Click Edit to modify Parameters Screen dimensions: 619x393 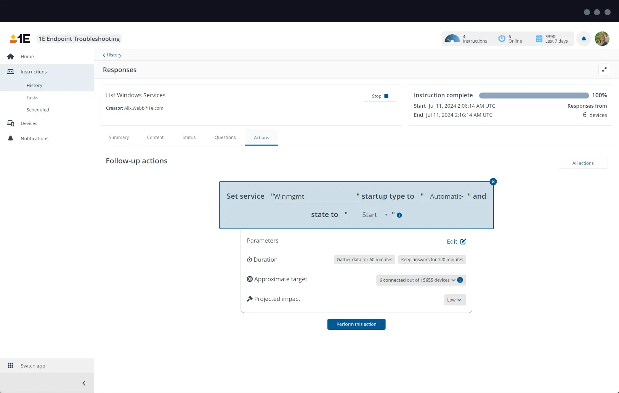click(456, 241)
